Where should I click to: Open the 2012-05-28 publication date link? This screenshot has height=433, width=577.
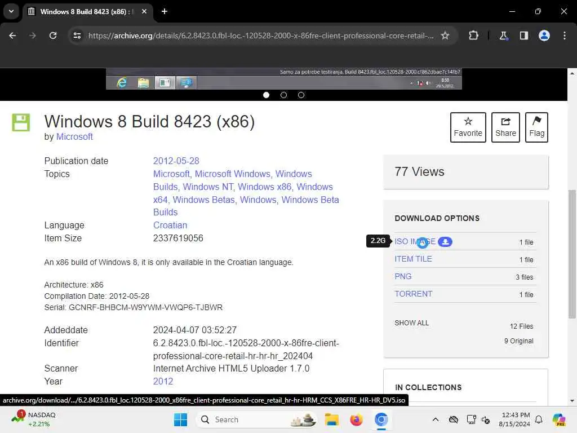pyautogui.click(x=176, y=161)
